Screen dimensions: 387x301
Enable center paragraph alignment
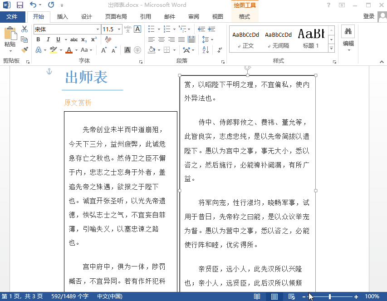161,39
